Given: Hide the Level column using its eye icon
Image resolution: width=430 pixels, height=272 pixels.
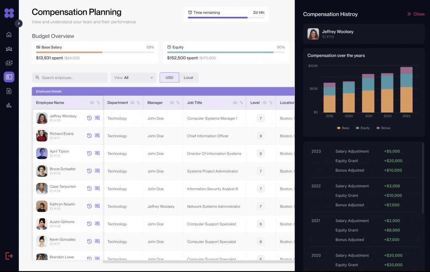Looking at the screenshot, I should (265, 102).
